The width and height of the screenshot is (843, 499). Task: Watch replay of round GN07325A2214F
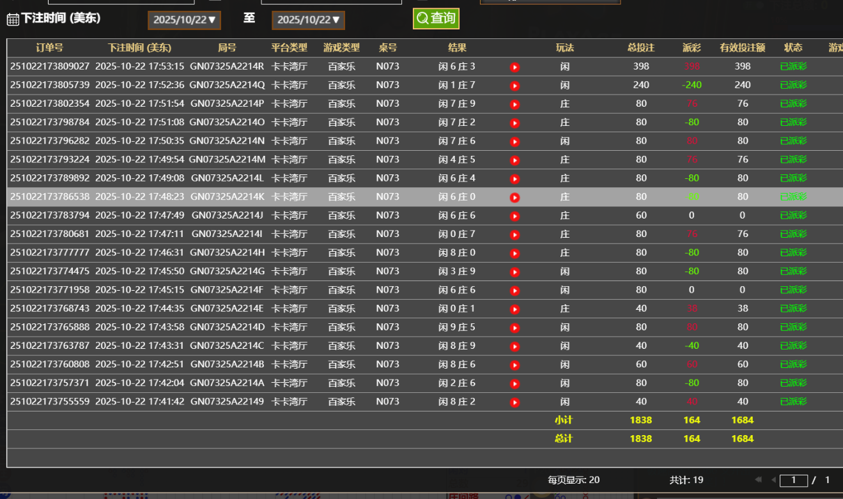(x=514, y=291)
